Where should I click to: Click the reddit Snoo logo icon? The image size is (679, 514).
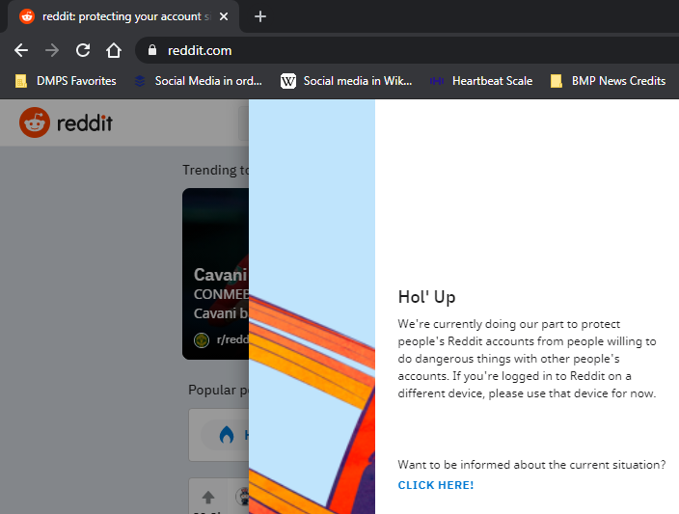click(35, 122)
